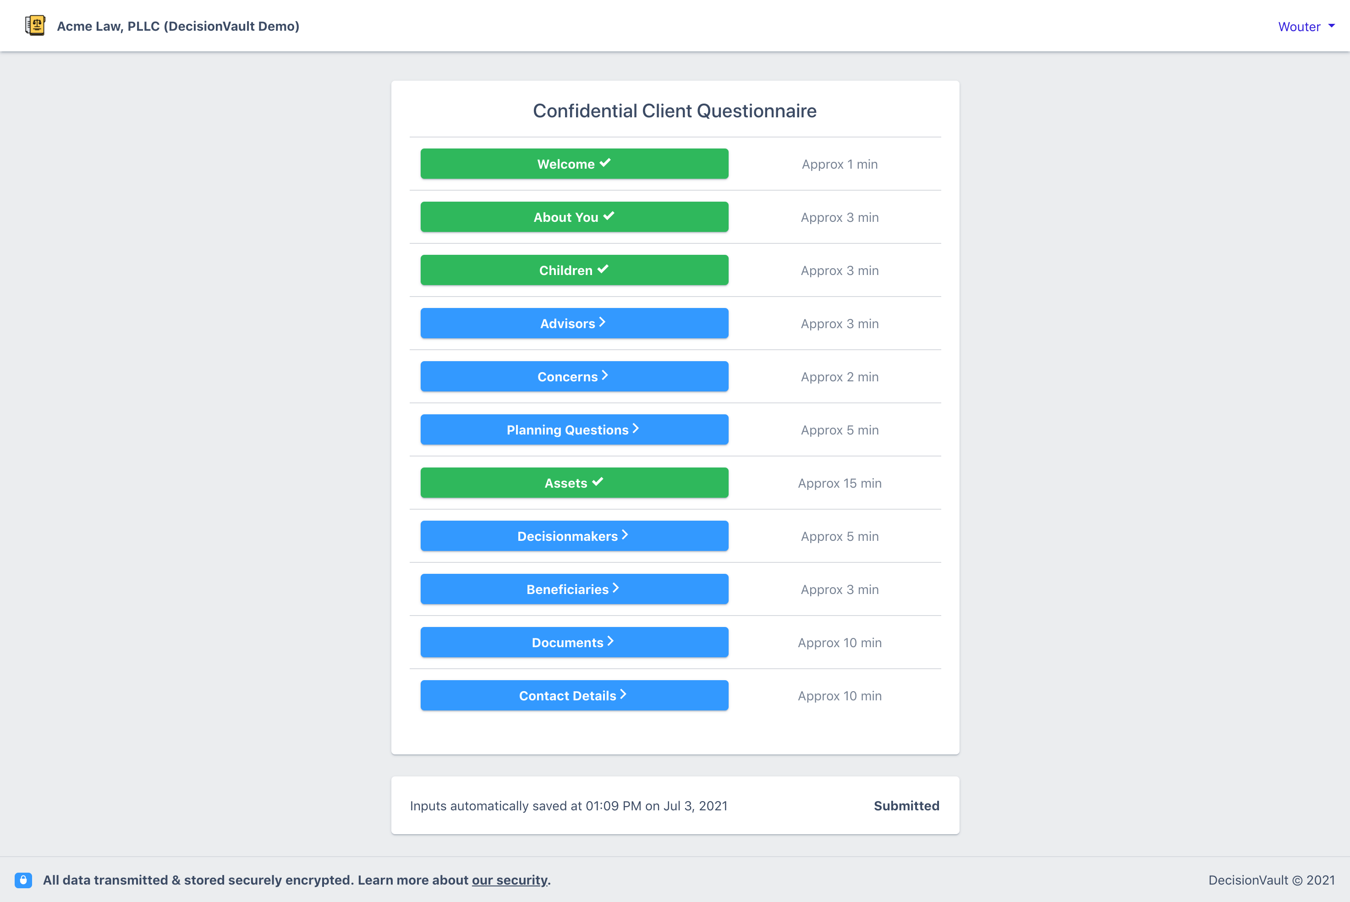Go to the Beneficiaries section
Viewport: 1350px width, 902px height.
(573, 589)
